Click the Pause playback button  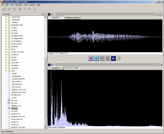pos(102,58)
